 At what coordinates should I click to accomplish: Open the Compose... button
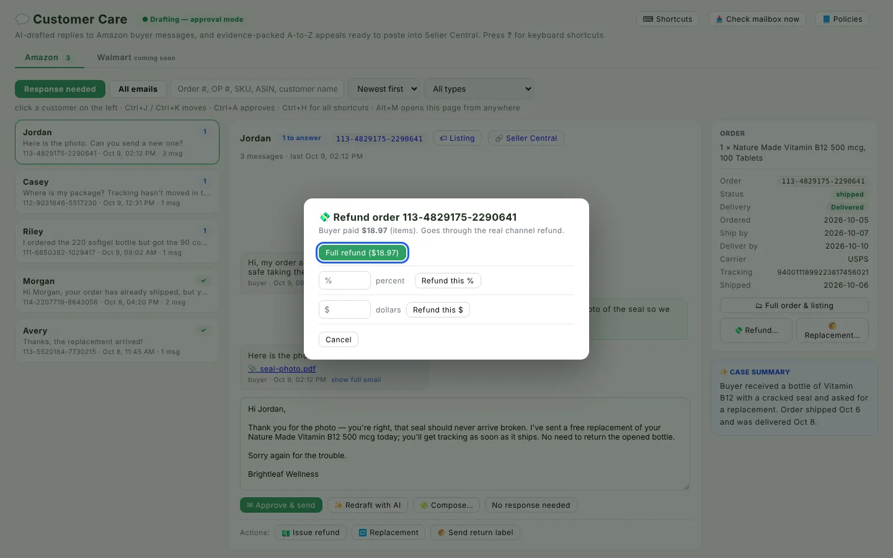446,505
